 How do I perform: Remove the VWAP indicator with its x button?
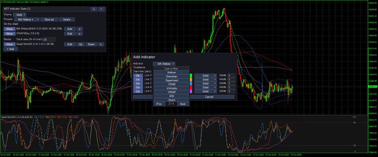[x=80, y=34]
